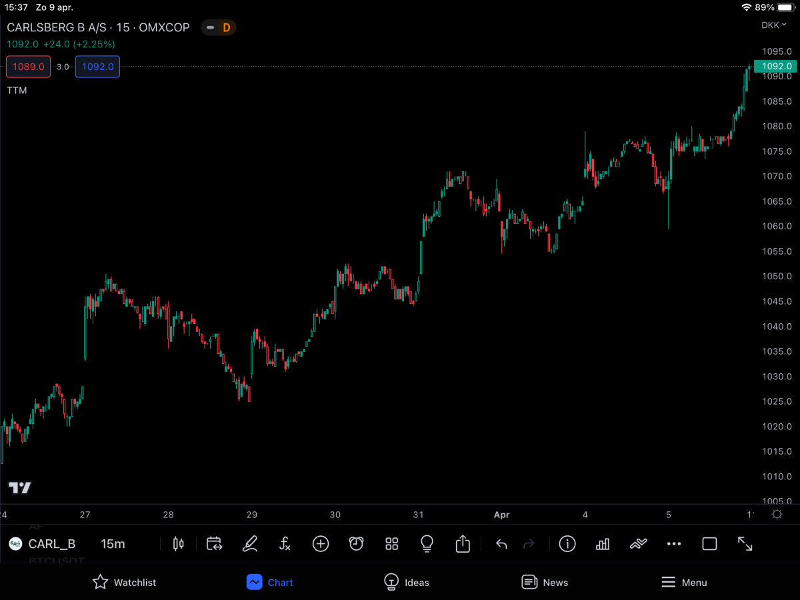Open the fx indicators menu
The image size is (800, 600).
point(285,544)
